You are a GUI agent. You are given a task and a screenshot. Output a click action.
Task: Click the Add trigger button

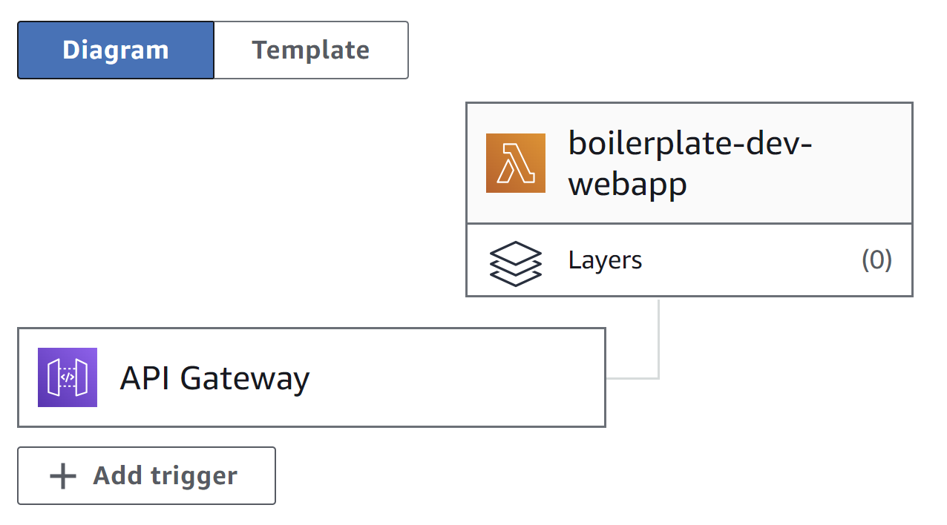point(146,475)
